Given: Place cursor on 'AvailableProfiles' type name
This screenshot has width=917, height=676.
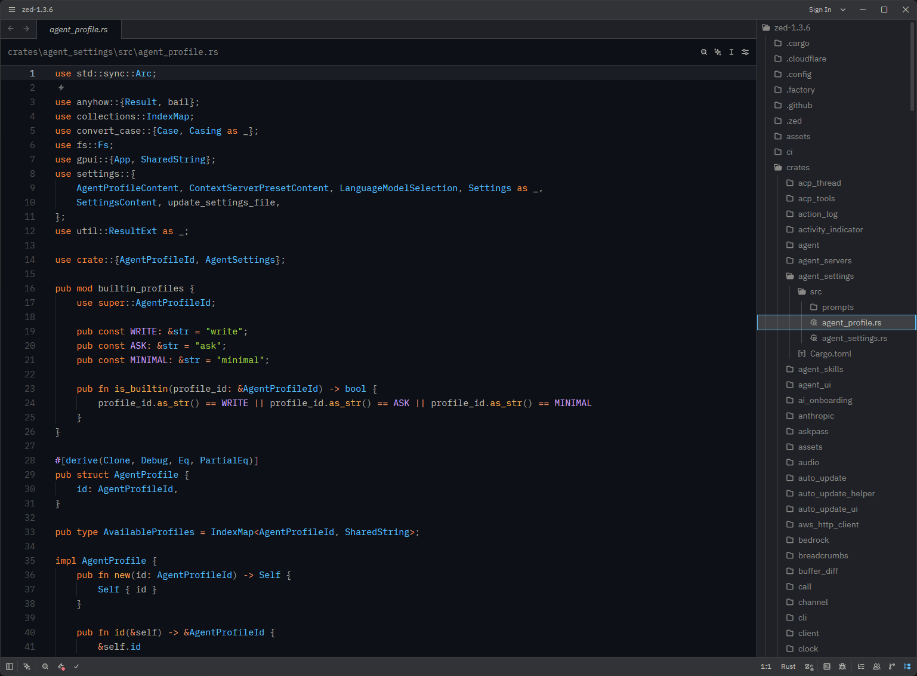Looking at the screenshot, I should tap(149, 532).
